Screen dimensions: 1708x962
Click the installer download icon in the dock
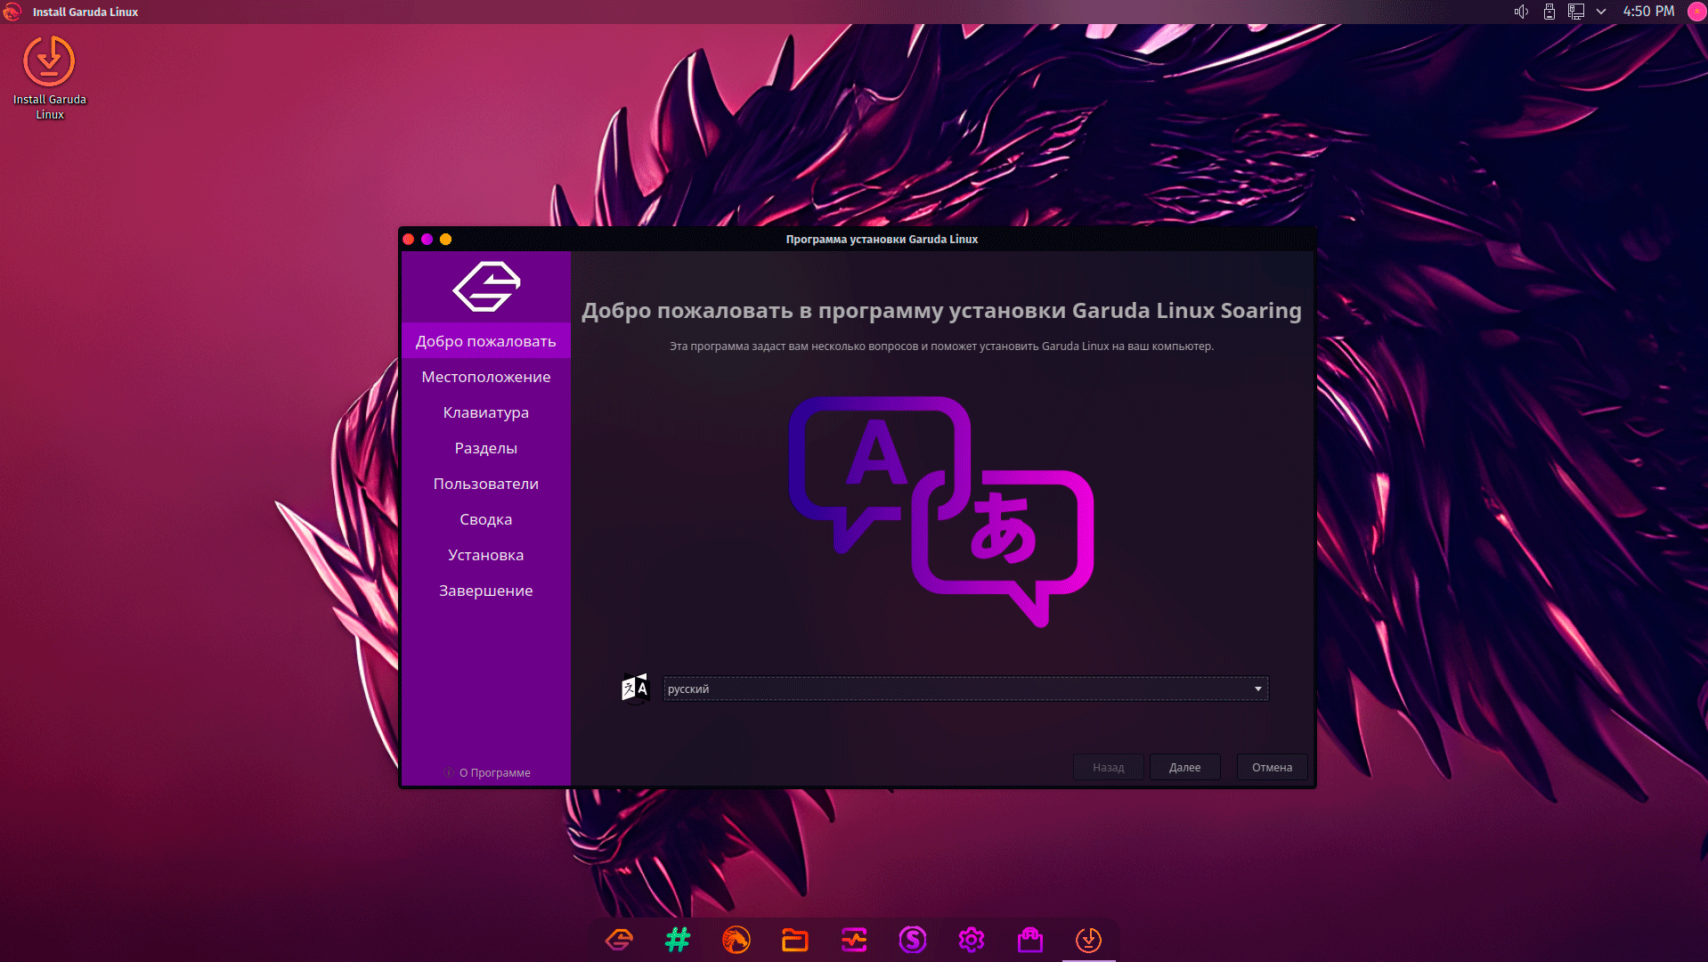tap(1089, 940)
